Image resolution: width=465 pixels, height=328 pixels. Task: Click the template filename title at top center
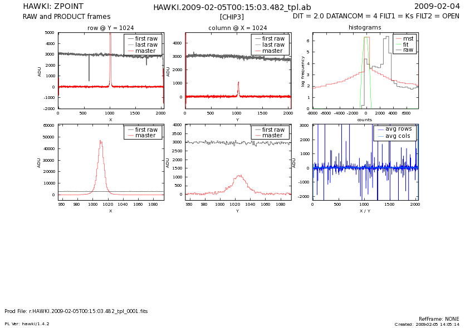click(x=232, y=7)
